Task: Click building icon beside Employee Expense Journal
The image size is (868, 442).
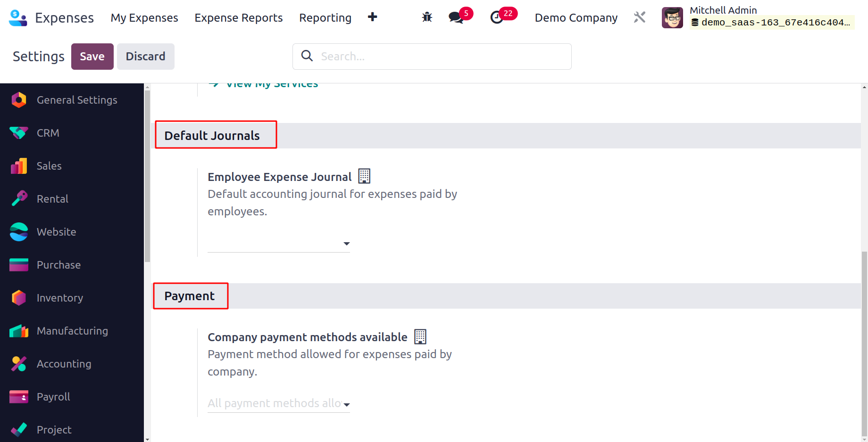Action: [x=364, y=176]
